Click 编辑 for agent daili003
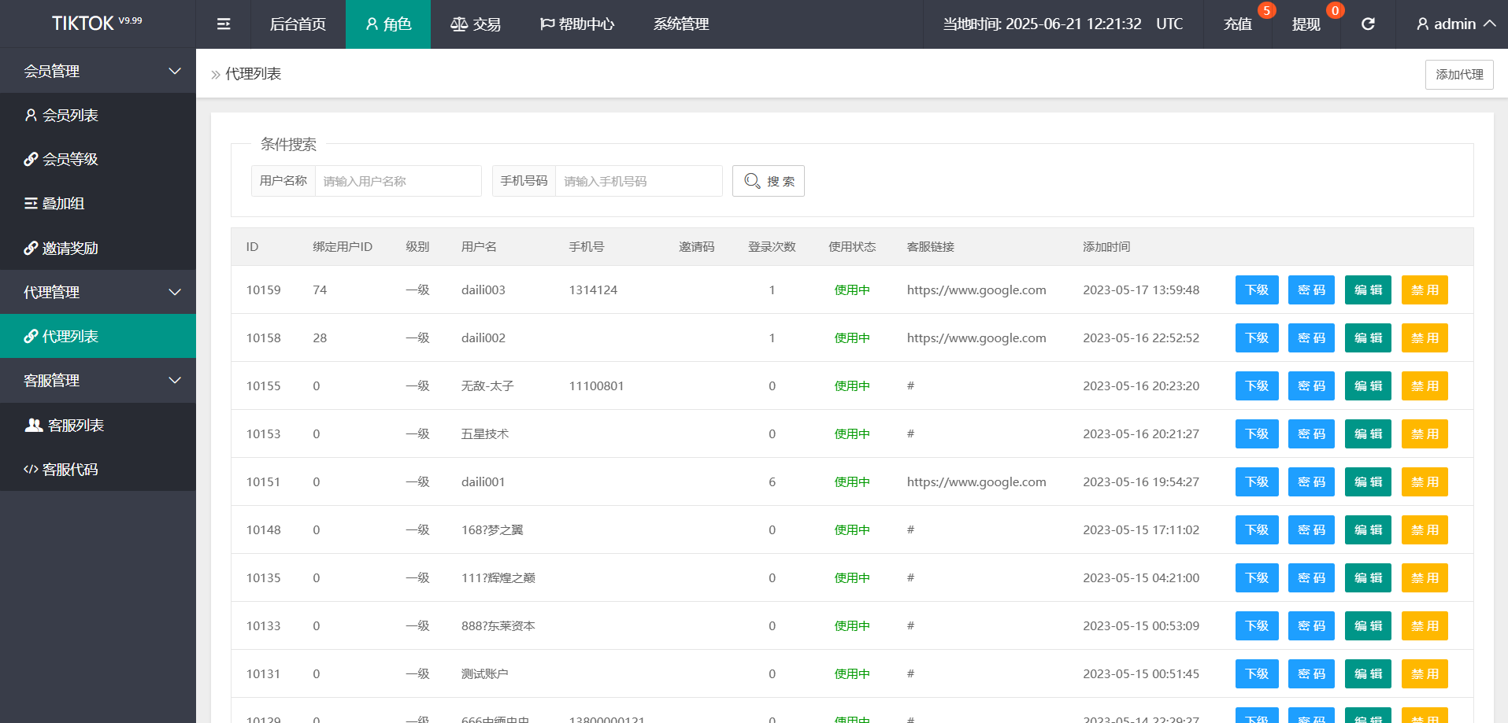Screen dimensions: 1508x723 [1368, 290]
